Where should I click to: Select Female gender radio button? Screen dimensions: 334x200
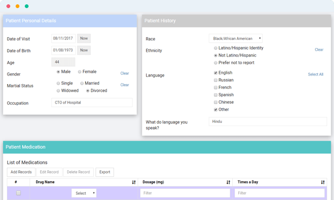coord(79,72)
